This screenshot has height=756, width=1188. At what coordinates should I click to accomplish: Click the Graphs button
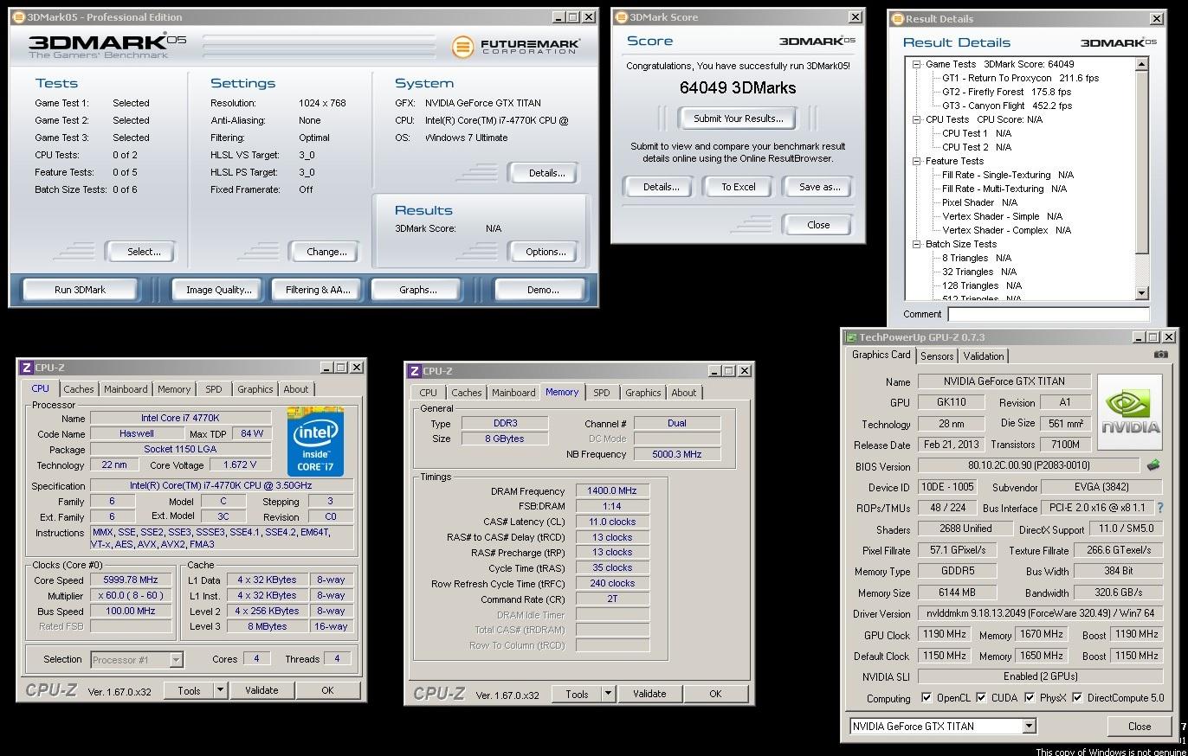point(417,290)
